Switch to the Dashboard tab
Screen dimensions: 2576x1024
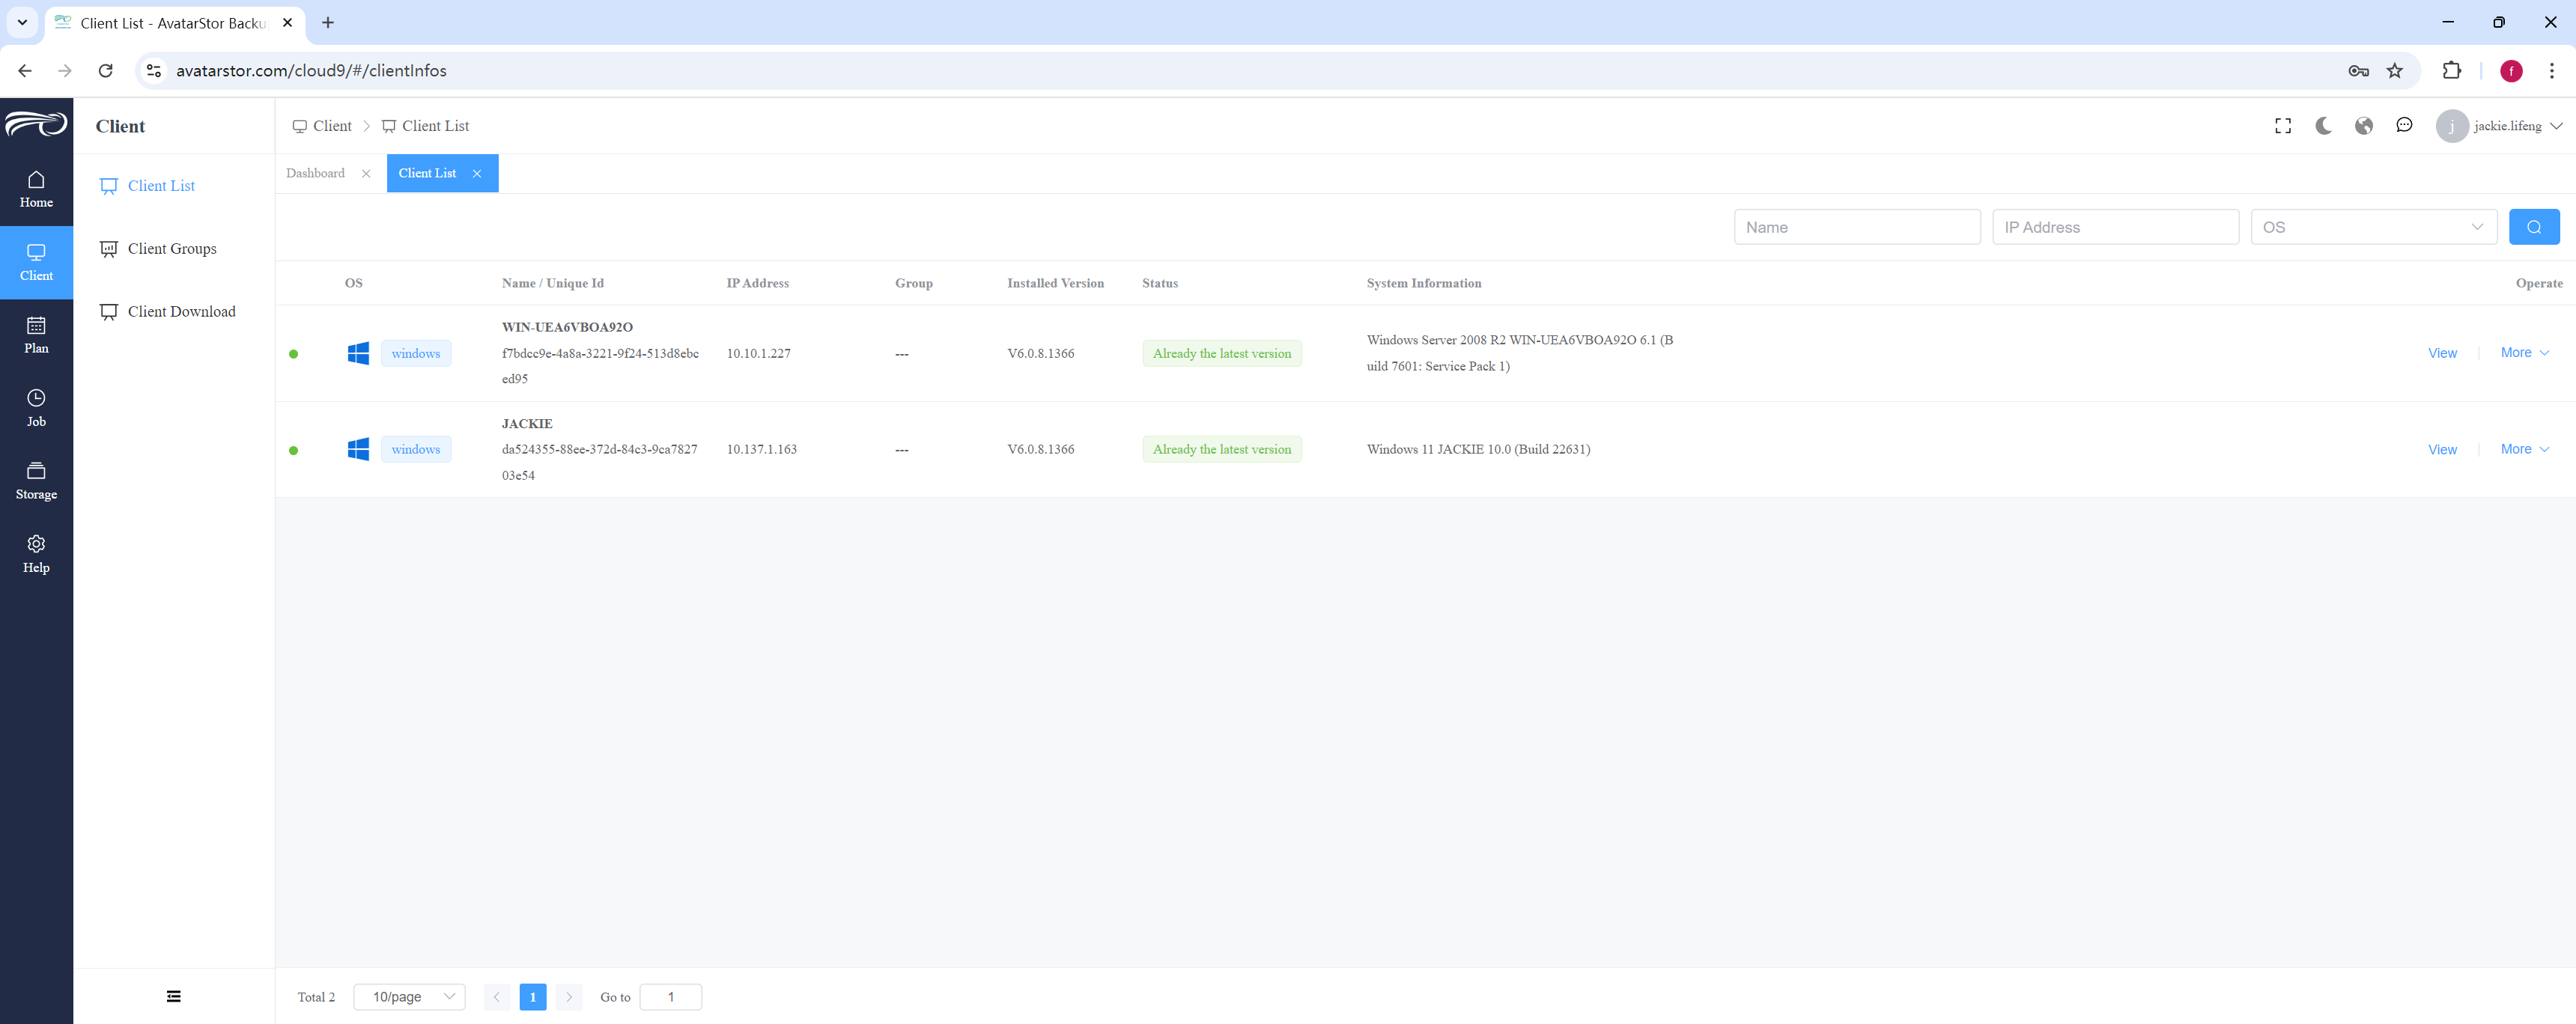coord(316,173)
